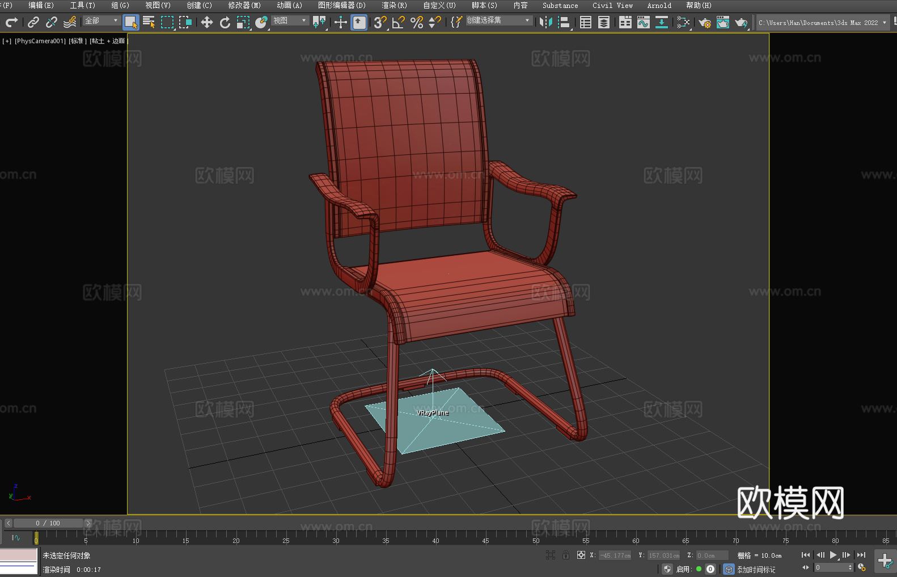Toggle Percent Snap

click(417, 22)
